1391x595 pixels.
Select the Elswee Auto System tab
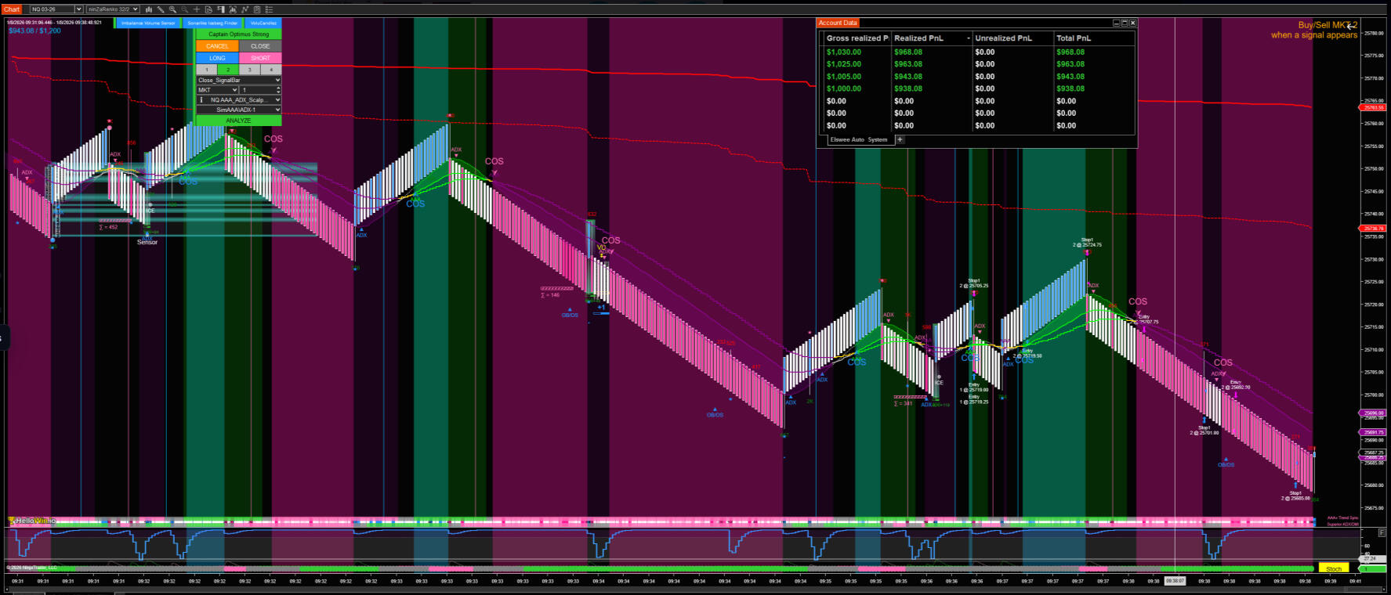[x=858, y=140]
